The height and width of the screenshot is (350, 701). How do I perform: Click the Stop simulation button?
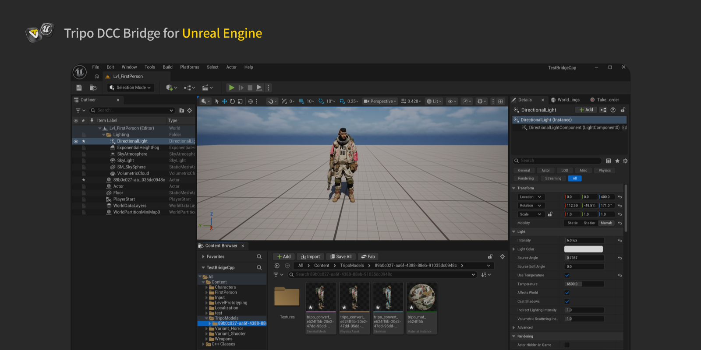250,88
